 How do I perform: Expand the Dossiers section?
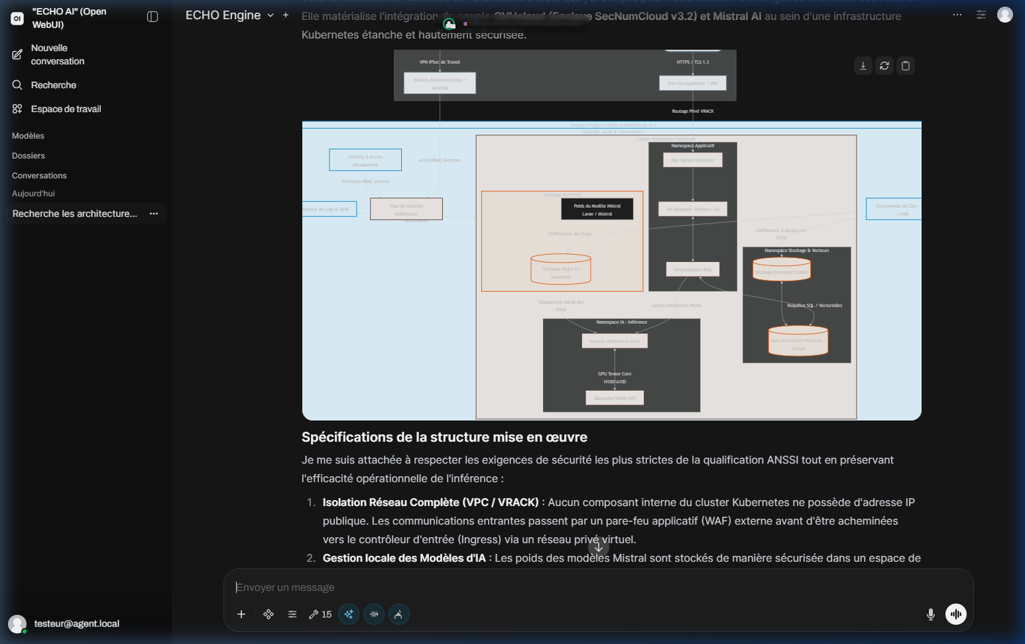pos(29,156)
